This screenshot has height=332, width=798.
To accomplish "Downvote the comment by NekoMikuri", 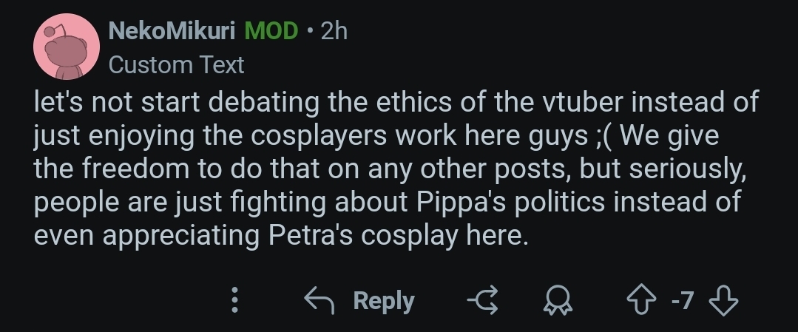I will 723,300.
